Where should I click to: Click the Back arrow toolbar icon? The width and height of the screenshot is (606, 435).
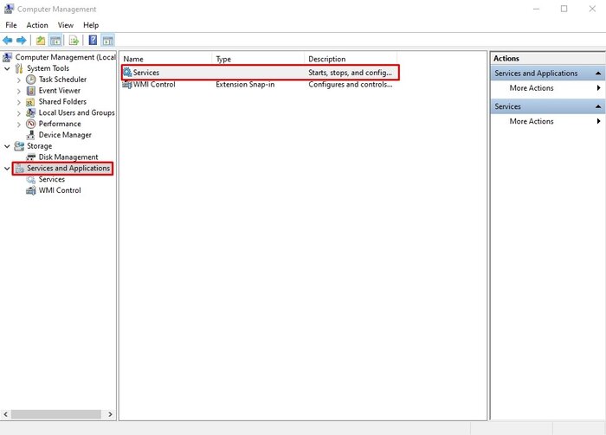point(7,40)
